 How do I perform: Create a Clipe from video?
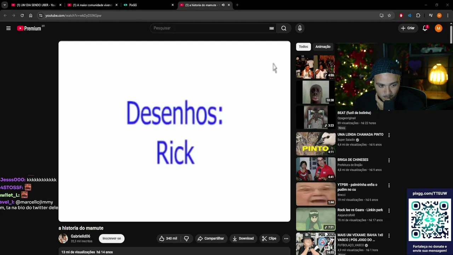[269, 238]
